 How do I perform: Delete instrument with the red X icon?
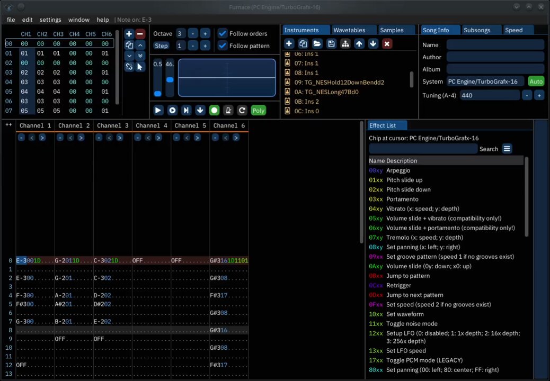387,44
